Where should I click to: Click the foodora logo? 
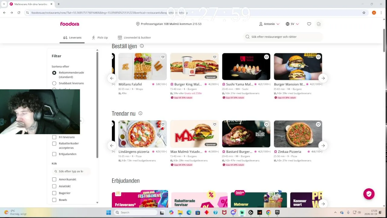coord(70,24)
